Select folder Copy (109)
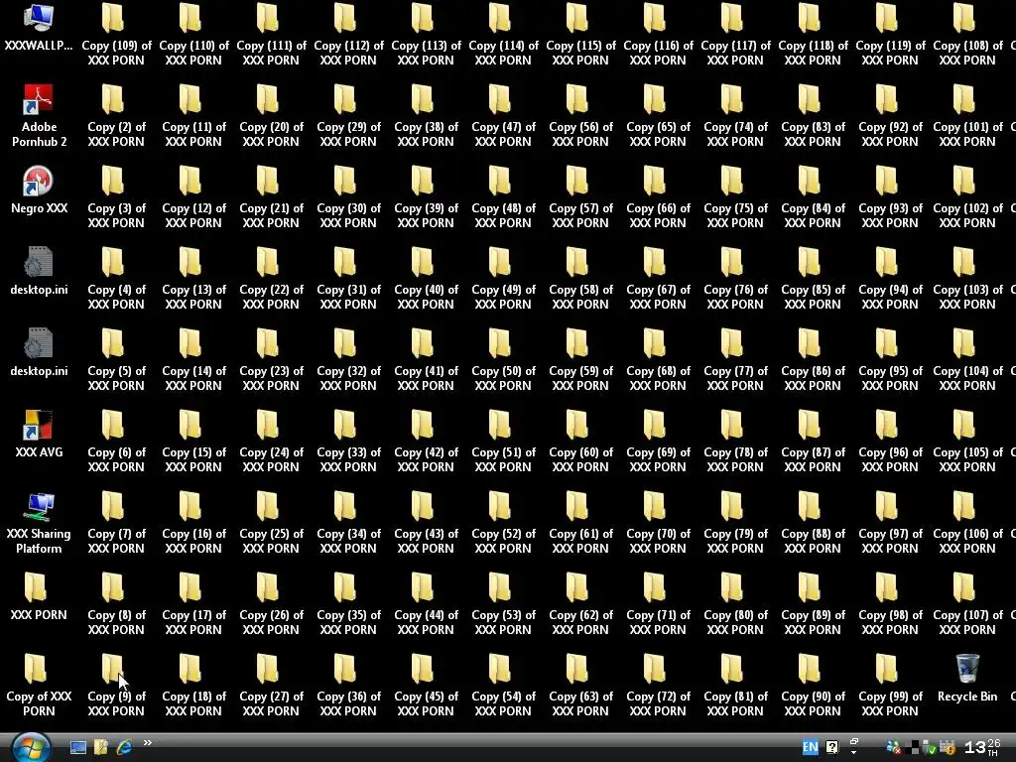Viewport: 1016px width, 762px height. tap(116, 35)
